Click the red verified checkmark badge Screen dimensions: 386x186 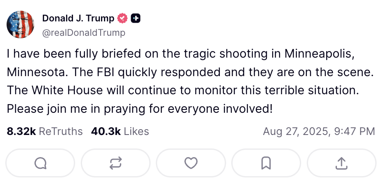(122, 19)
